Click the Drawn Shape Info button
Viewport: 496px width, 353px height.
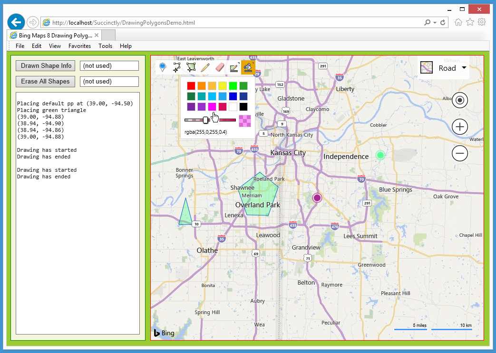pyautogui.click(x=45, y=65)
